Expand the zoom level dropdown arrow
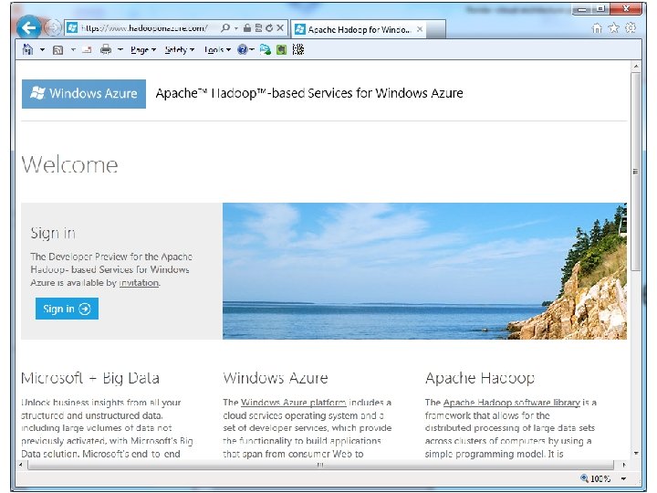This screenshot has width=657, height=493. click(x=623, y=478)
